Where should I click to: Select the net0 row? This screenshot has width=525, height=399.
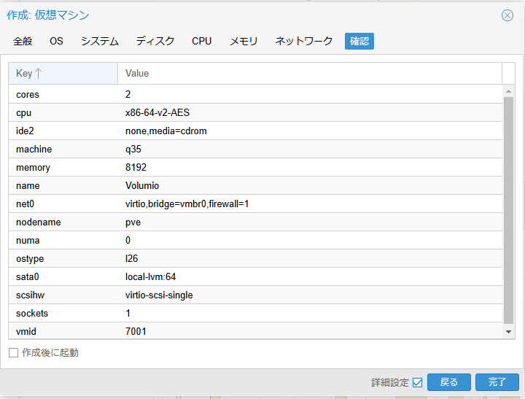tap(255, 204)
